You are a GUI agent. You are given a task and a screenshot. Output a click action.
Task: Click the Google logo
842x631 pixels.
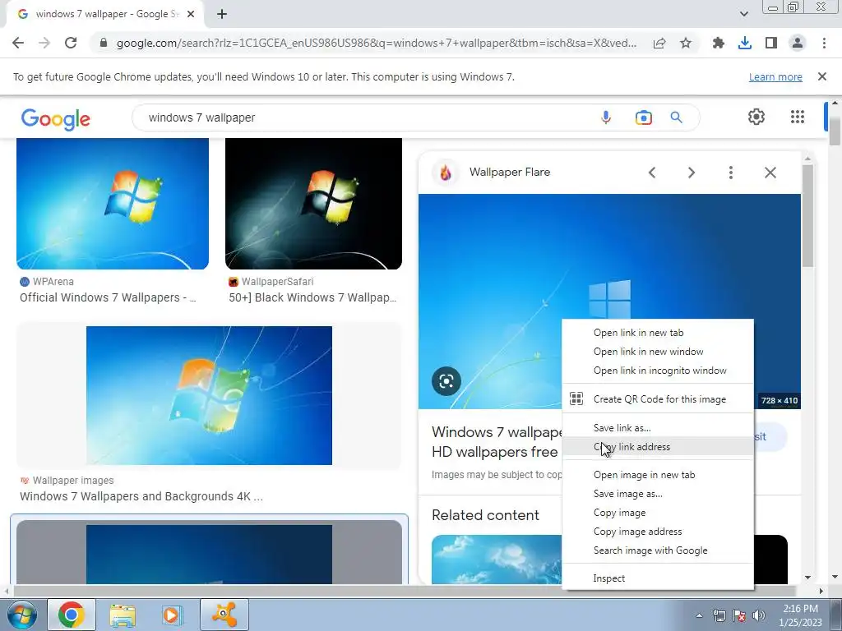point(56,118)
